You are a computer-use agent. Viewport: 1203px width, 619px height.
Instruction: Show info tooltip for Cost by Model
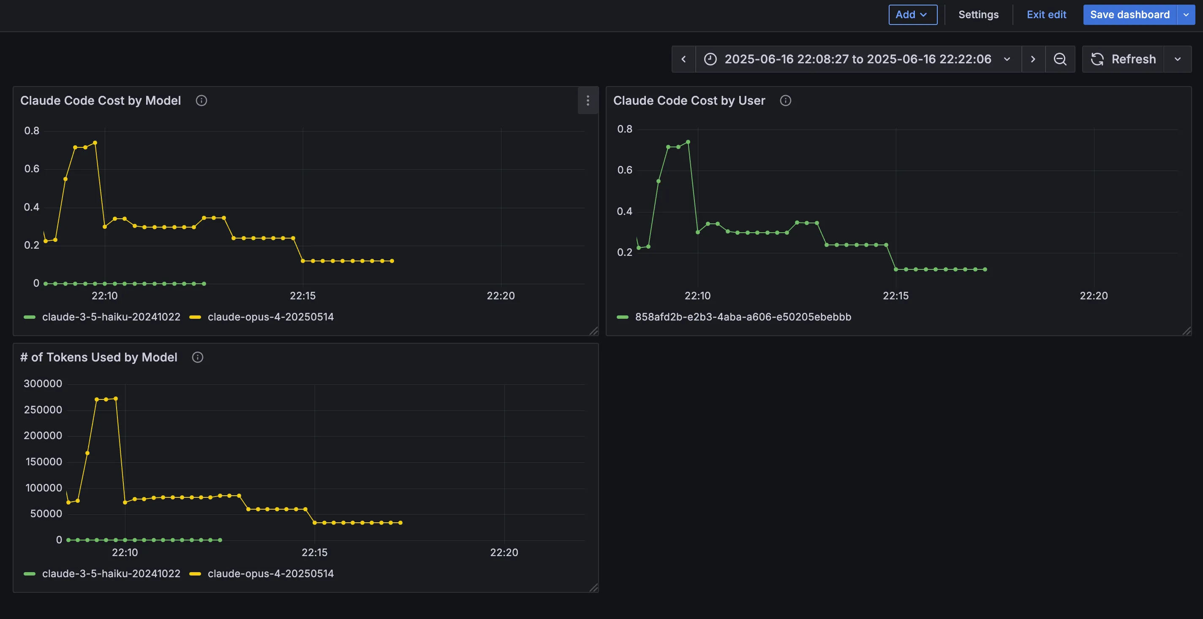click(201, 100)
